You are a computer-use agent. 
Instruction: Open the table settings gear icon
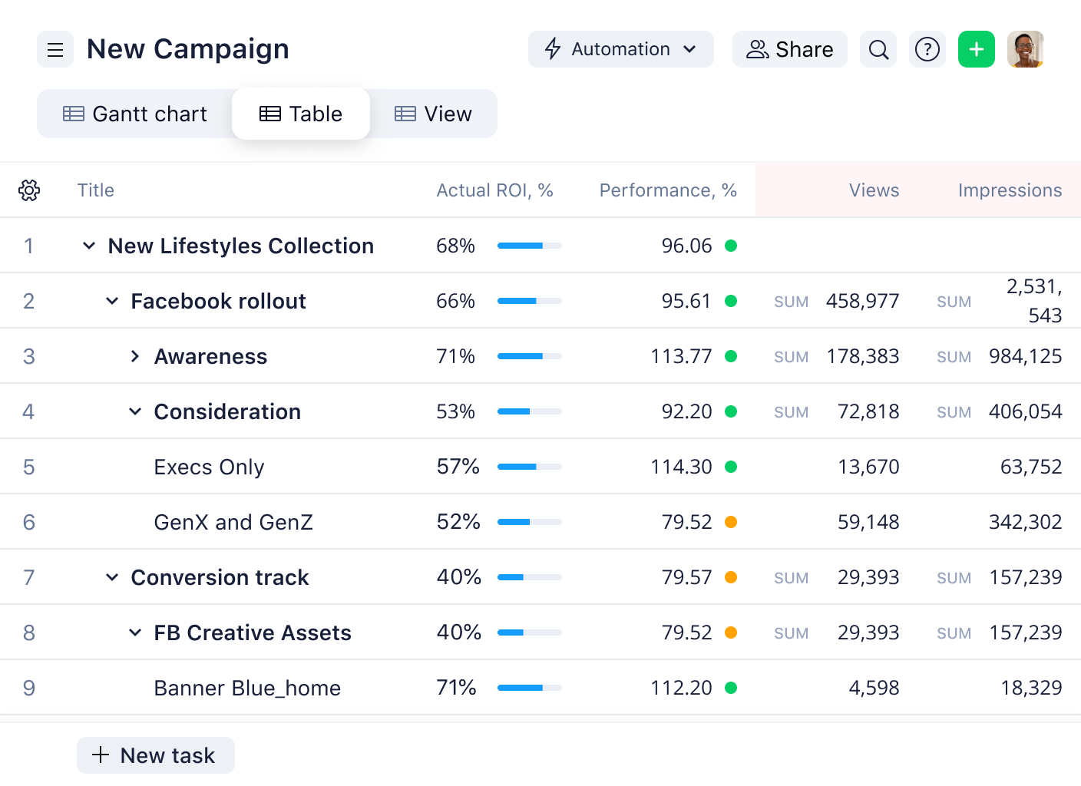click(x=29, y=190)
